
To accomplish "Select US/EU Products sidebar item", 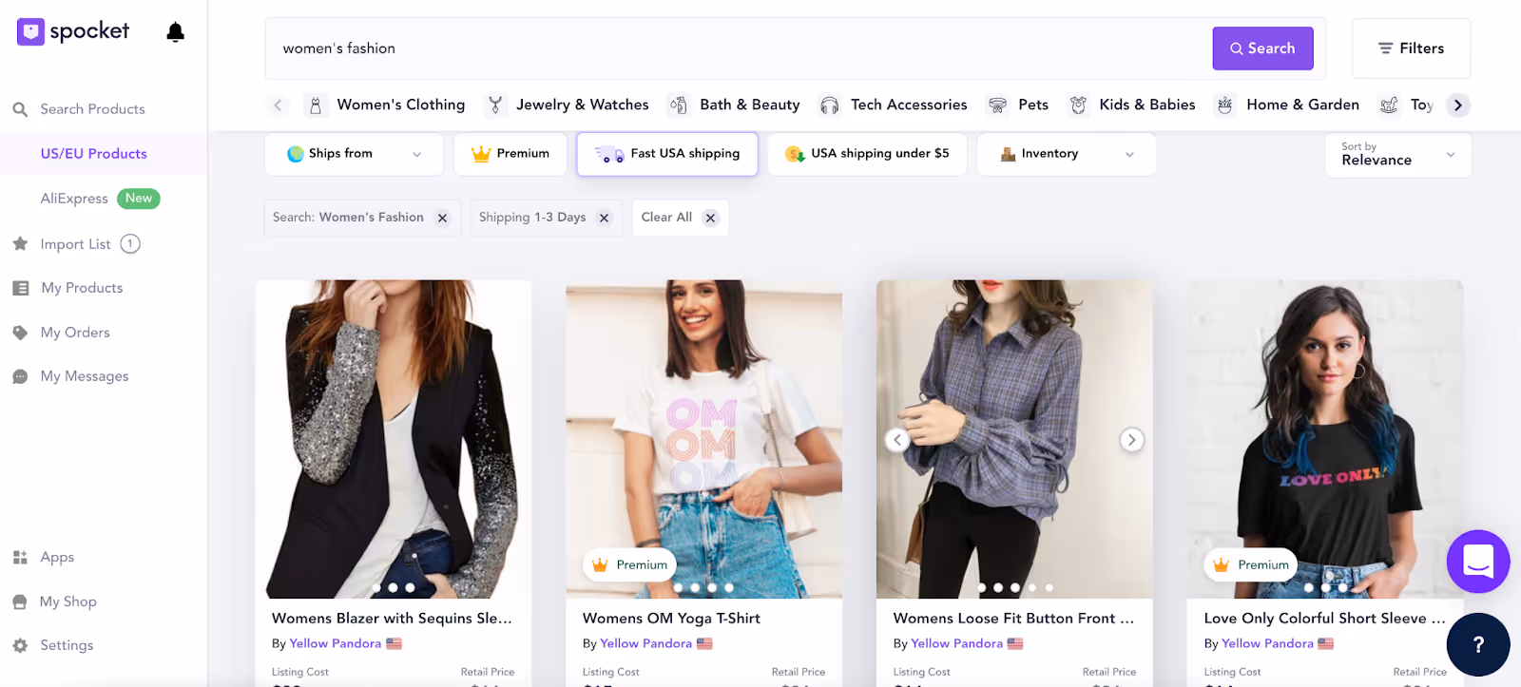I will click(x=93, y=154).
